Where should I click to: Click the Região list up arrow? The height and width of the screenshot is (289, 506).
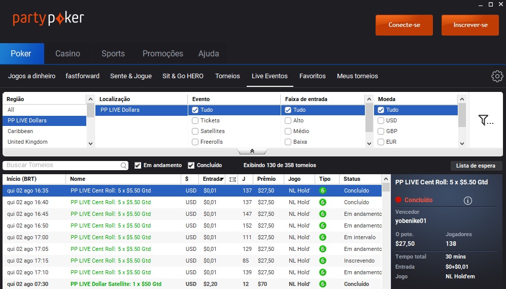[90, 99]
